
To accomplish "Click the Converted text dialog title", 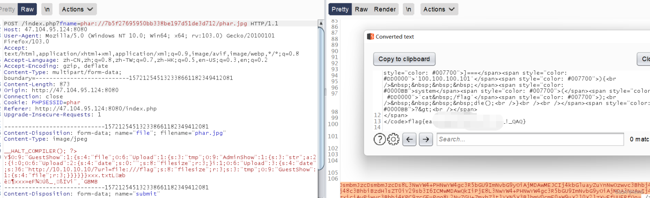I will click(x=395, y=37).
